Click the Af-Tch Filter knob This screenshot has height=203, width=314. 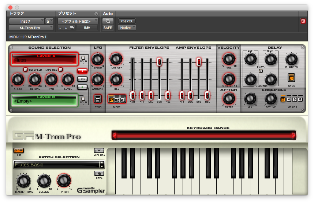click(x=229, y=99)
